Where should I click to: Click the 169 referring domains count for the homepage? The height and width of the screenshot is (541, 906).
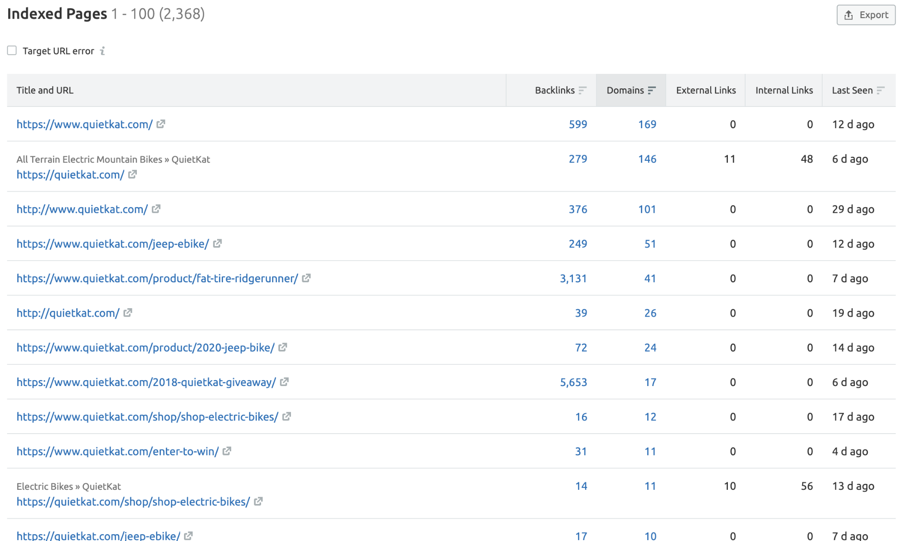tap(647, 124)
